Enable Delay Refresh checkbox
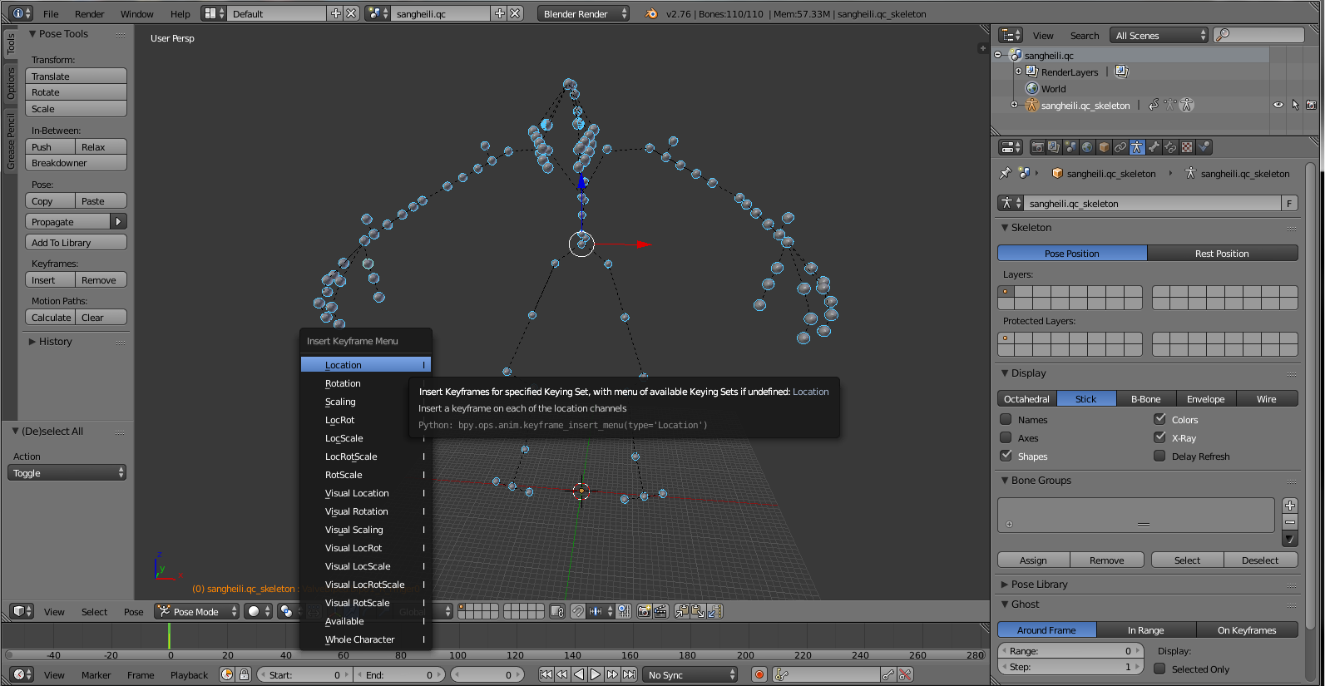1325x686 pixels. pos(1159,456)
